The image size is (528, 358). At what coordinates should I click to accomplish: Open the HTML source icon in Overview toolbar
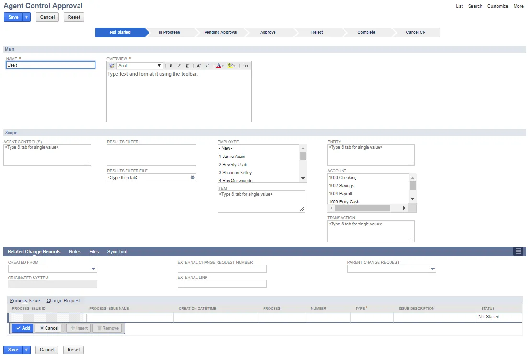[x=112, y=66]
